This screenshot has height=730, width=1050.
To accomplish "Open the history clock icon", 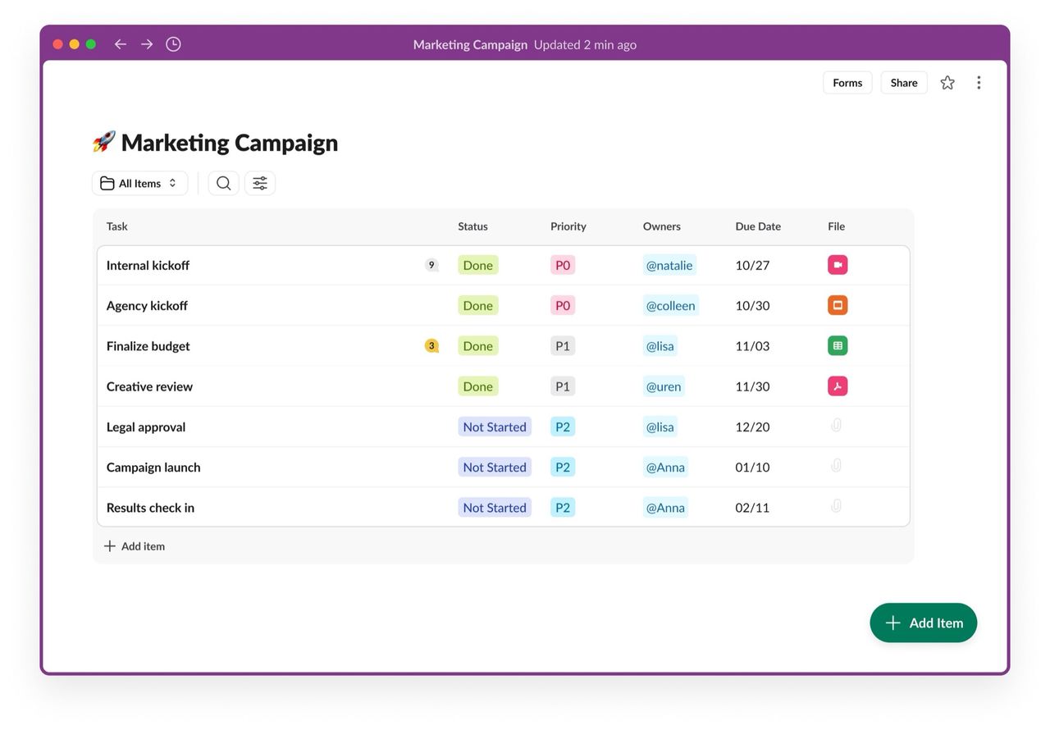I will coord(173,44).
